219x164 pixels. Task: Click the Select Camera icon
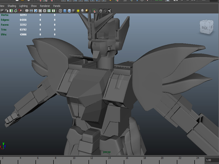(2, 11)
